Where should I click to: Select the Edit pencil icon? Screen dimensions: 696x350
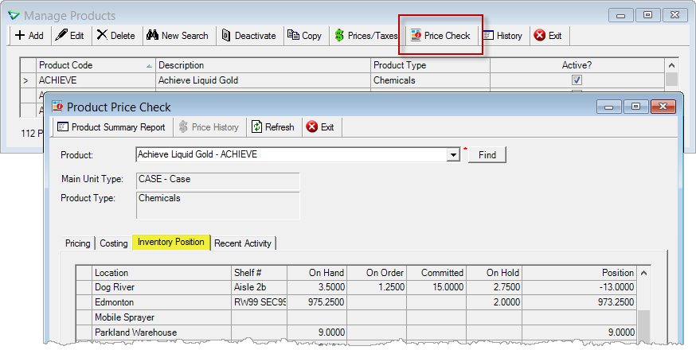click(61, 35)
